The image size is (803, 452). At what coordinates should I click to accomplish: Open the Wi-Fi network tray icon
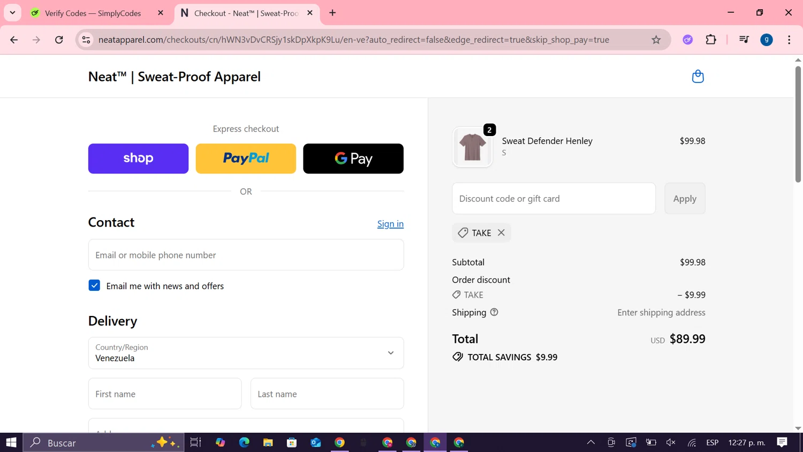coord(692,442)
